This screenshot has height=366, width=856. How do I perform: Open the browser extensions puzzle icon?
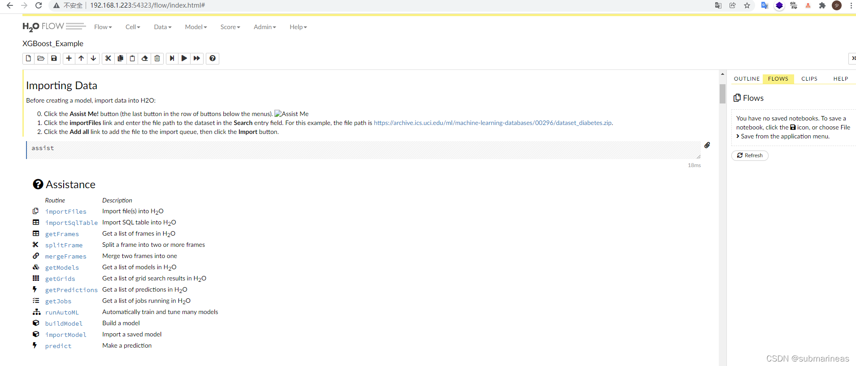coord(822,5)
